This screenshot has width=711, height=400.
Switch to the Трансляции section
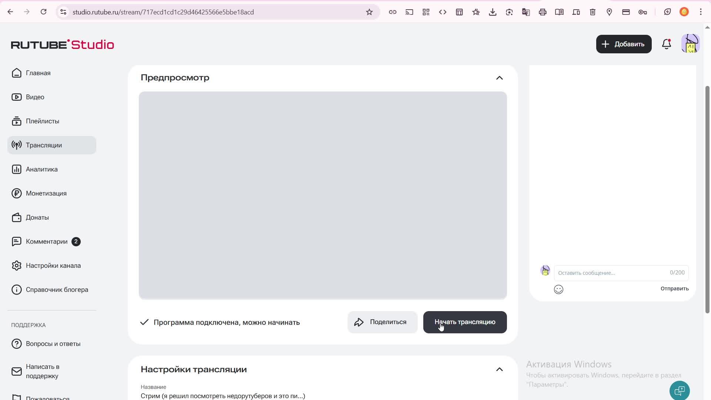(x=44, y=145)
